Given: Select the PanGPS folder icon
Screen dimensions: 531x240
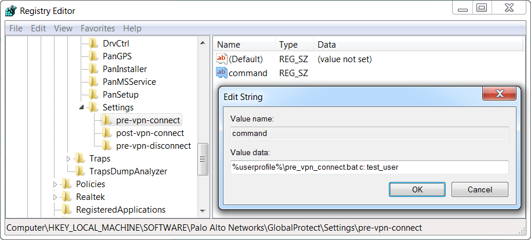Looking at the screenshot, I should point(93,56).
